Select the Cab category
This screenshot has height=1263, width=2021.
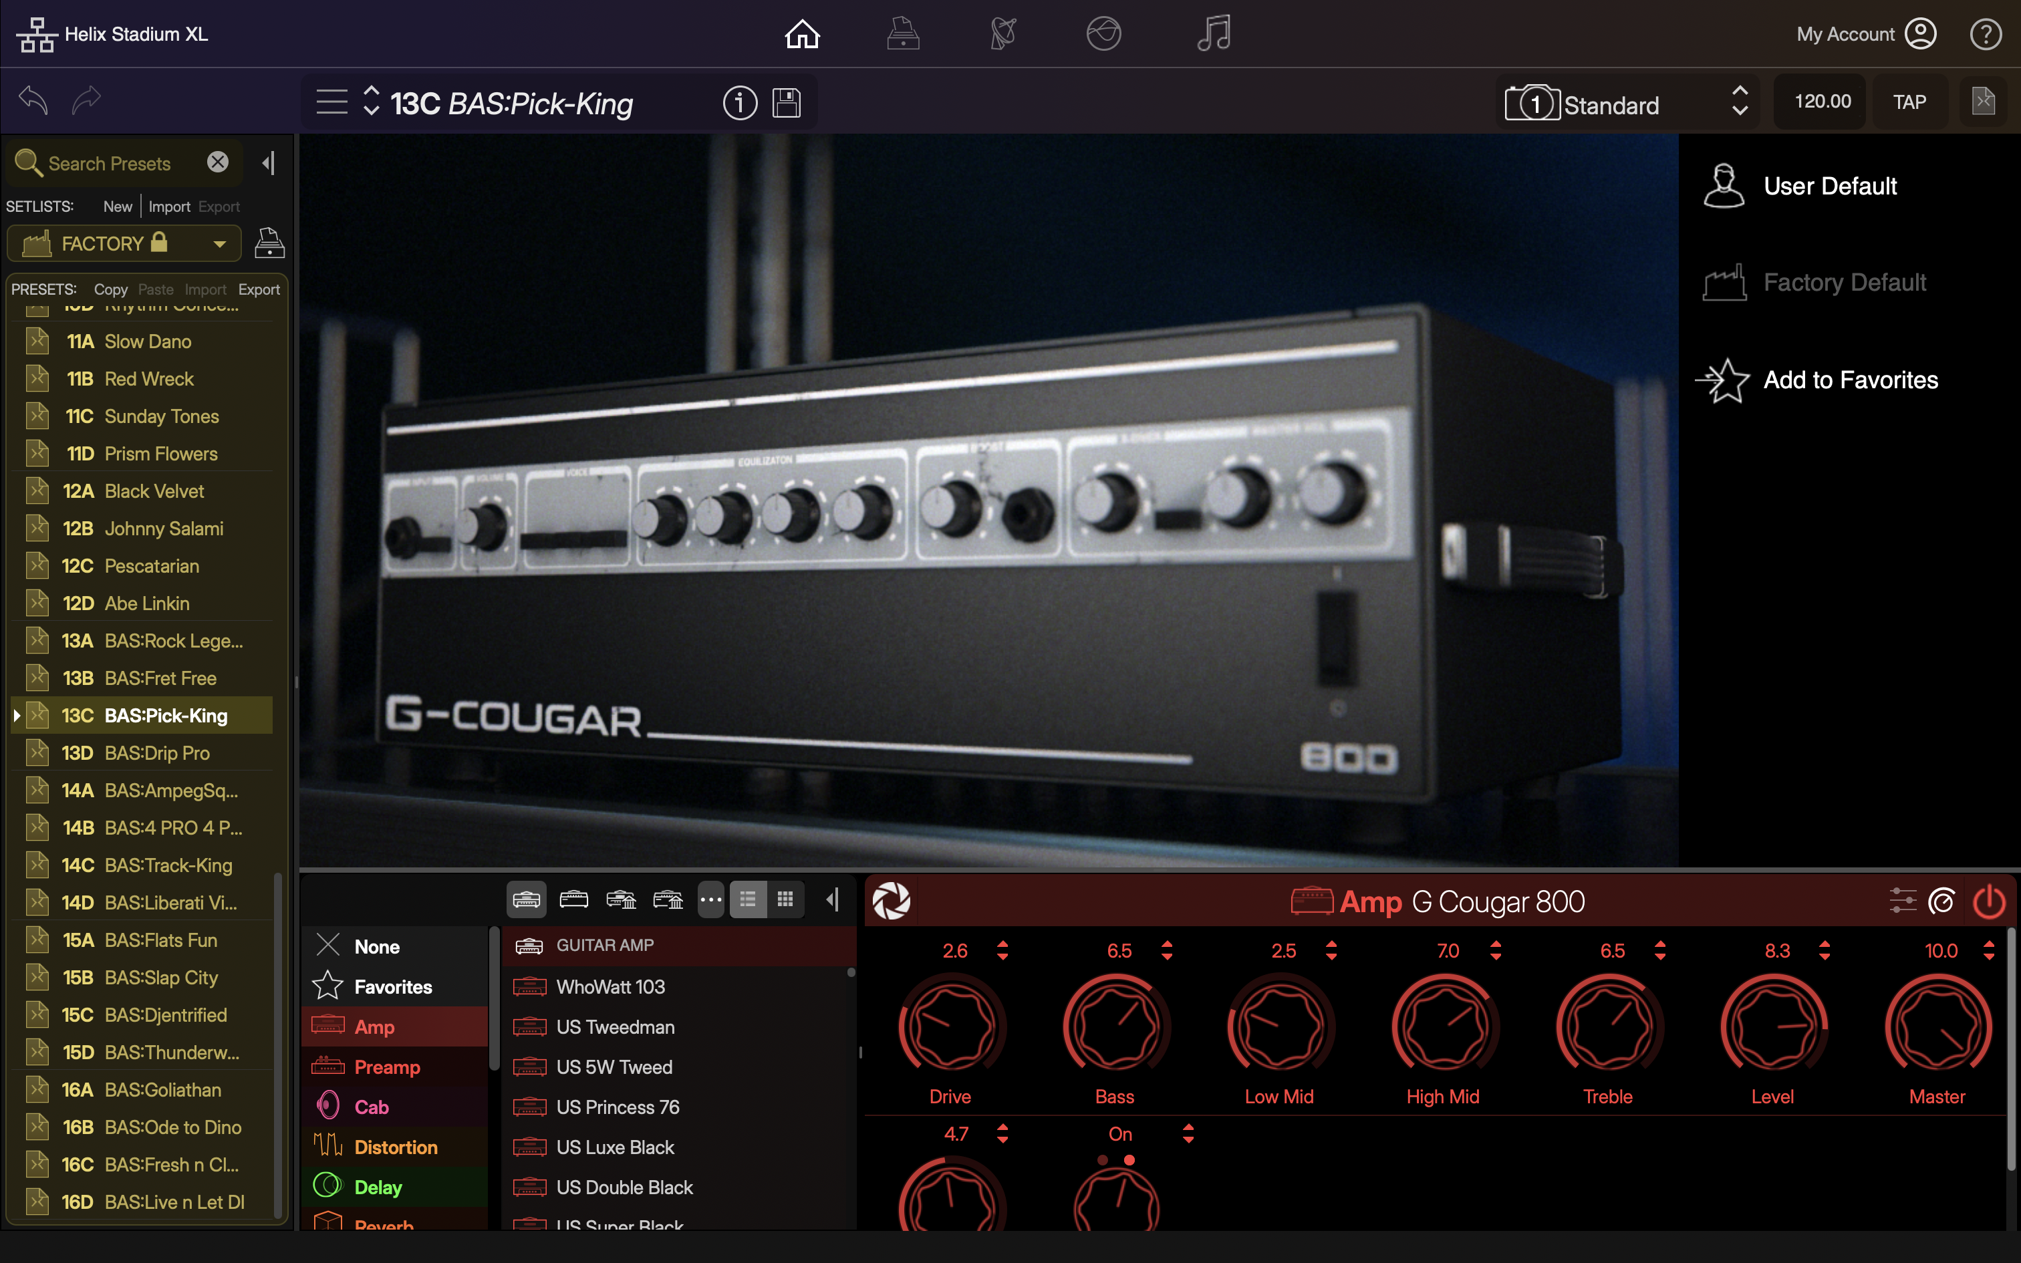[x=372, y=1107]
